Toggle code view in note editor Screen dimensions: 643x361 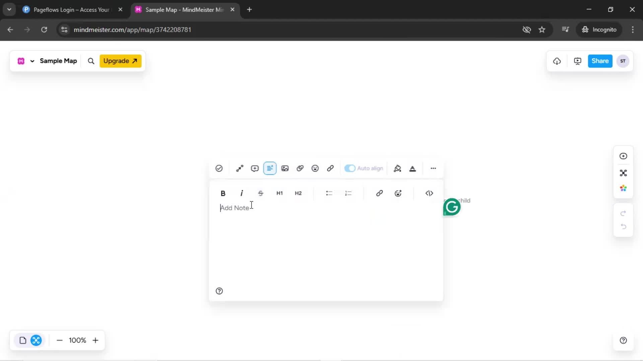tap(429, 193)
